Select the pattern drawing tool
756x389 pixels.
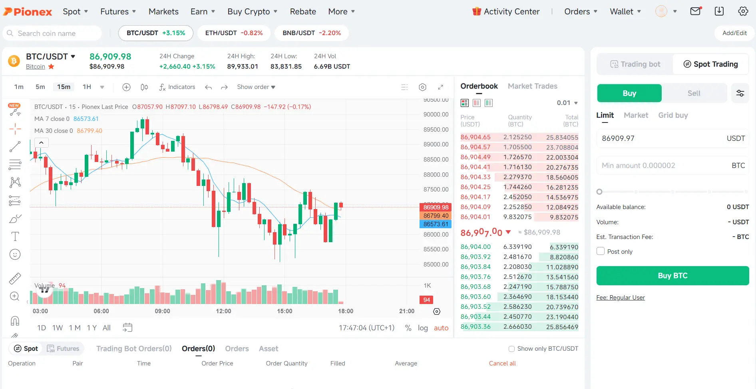(15, 182)
